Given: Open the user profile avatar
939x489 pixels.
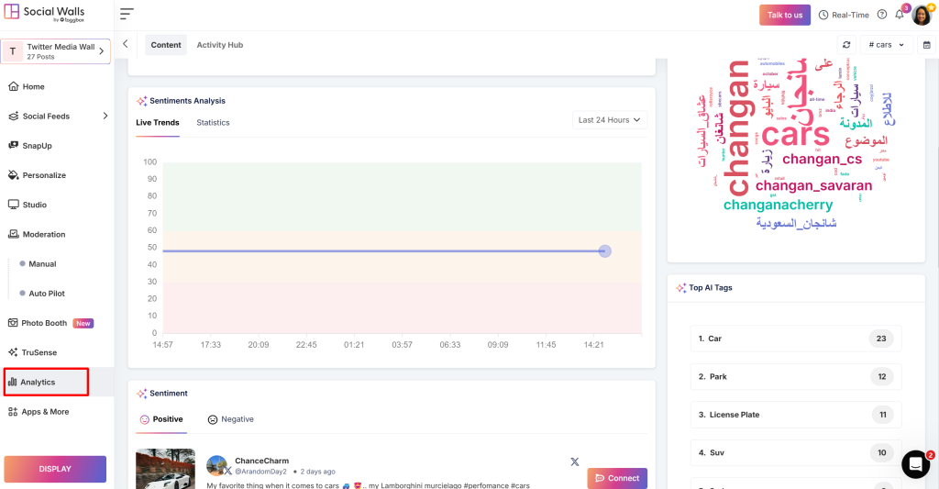Looking at the screenshot, I should (922, 15).
